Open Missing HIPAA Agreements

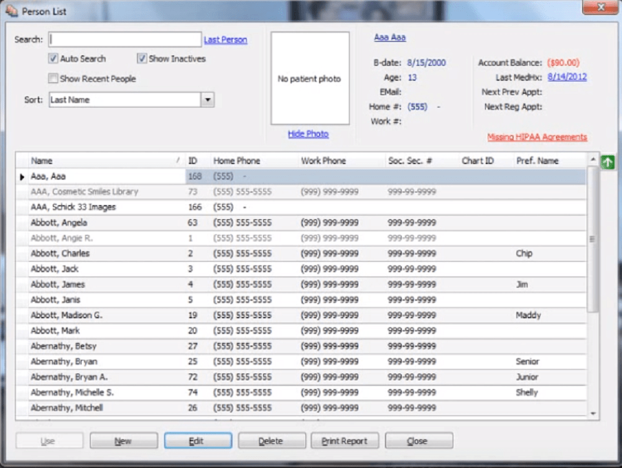click(537, 137)
